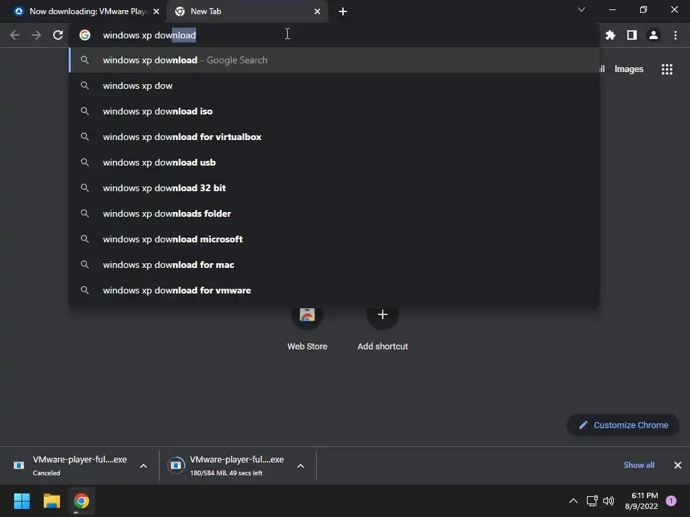Screen dimensions: 690x517
Task: Open File Explorer from taskbar
Action: pos(51,501)
